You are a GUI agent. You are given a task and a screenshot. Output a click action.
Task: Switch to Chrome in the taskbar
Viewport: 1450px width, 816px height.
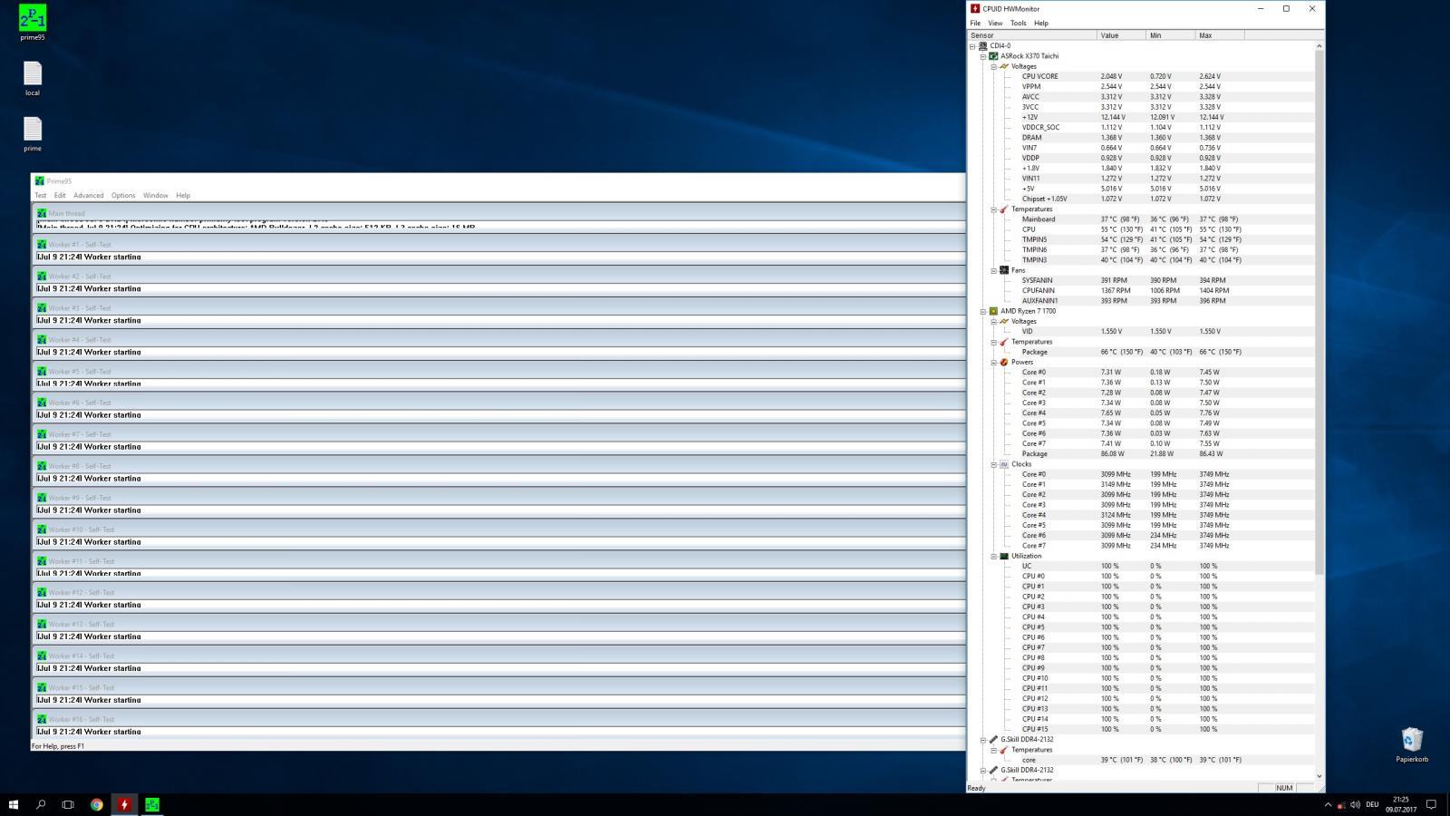tap(96, 804)
